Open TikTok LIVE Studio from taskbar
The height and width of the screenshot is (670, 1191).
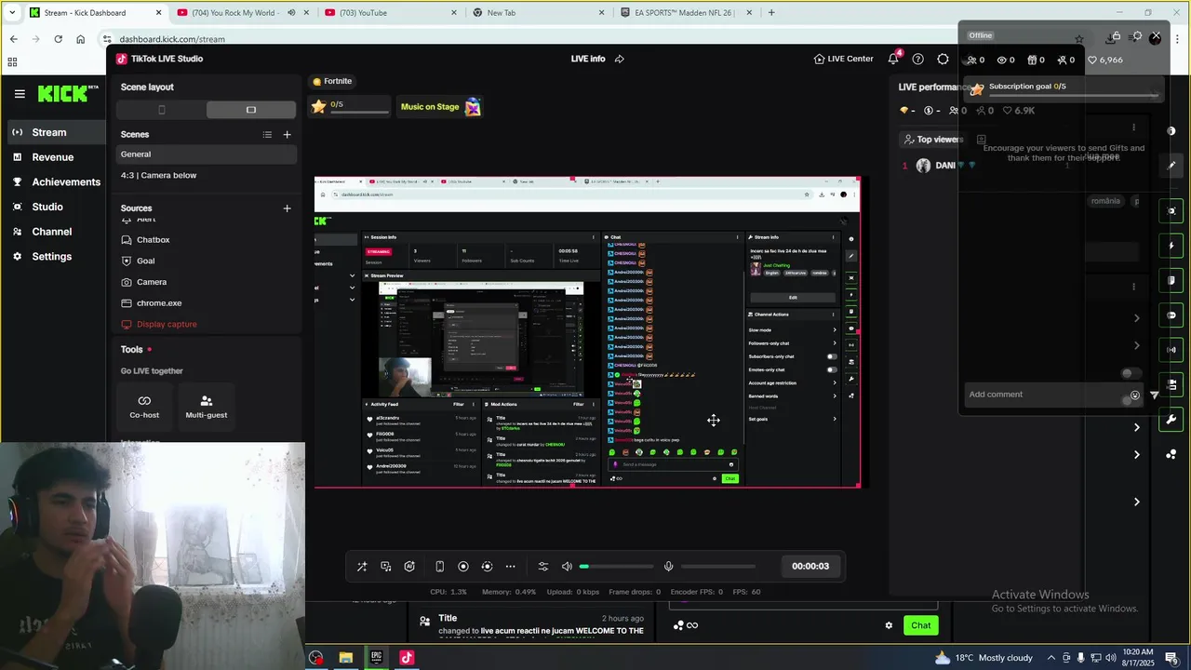(407, 658)
